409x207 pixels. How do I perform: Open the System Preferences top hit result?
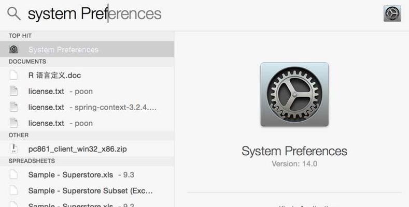tap(87, 49)
